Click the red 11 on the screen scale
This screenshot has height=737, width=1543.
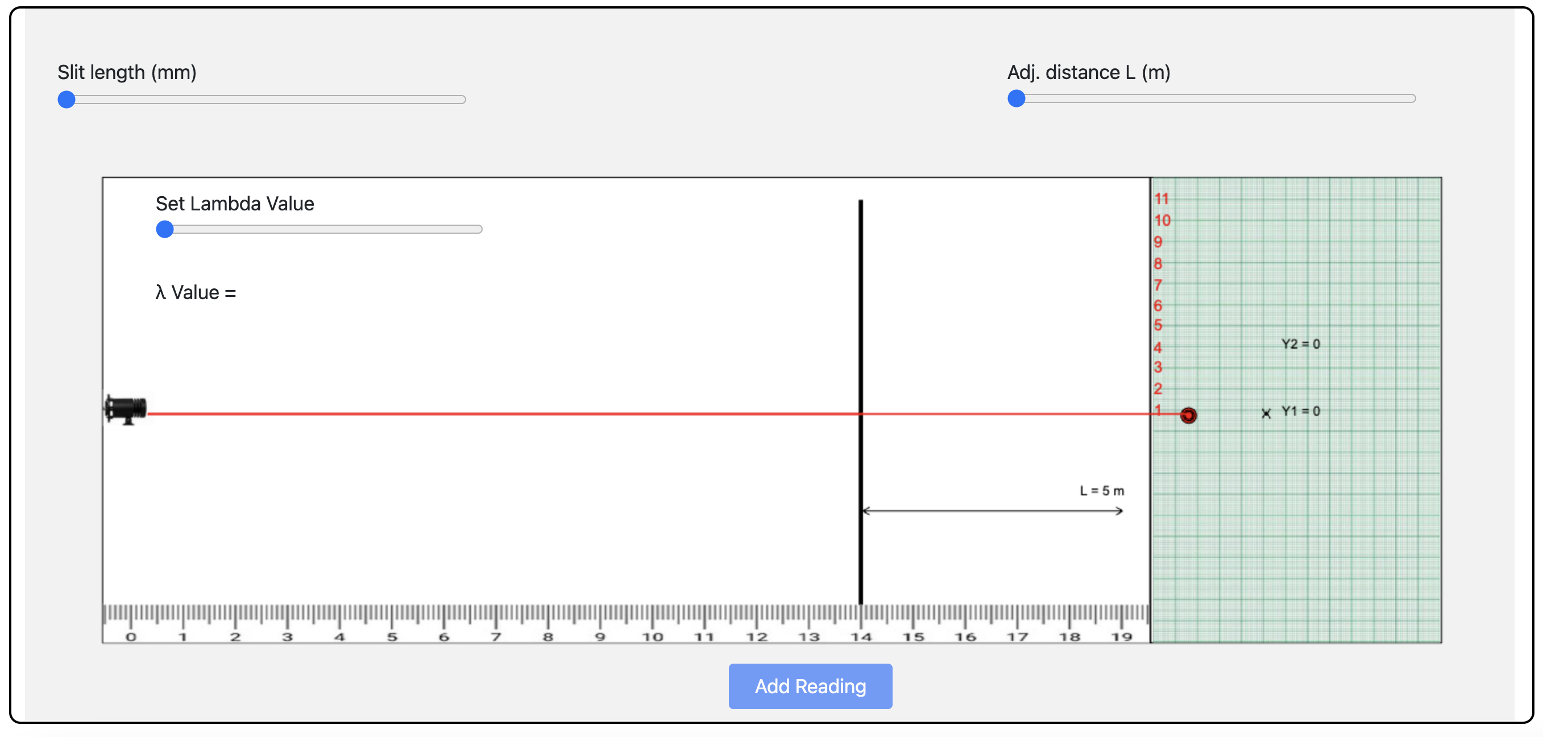coord(1161,199)
